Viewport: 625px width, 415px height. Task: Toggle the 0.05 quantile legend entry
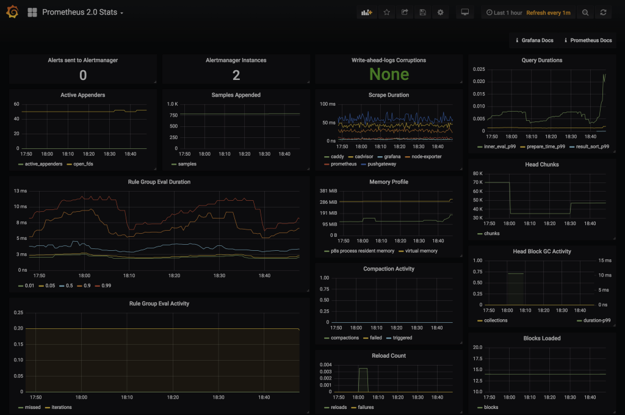(50, 286)
